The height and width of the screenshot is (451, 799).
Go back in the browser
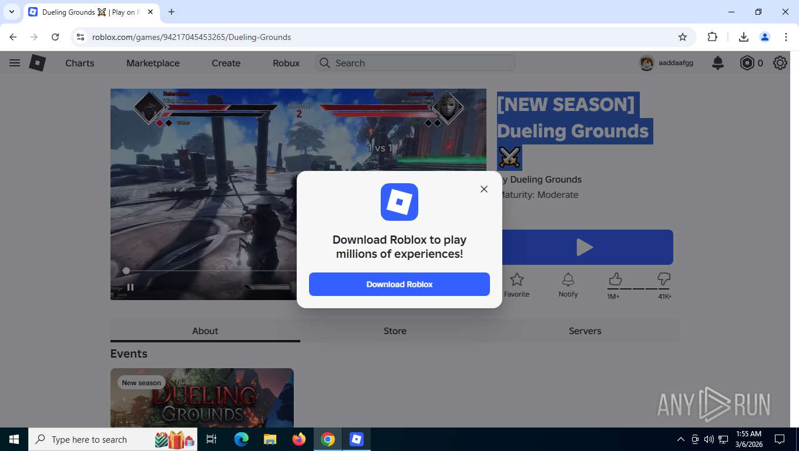click(x=13, y=37)
